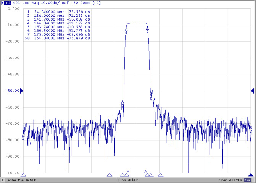
Task: Select marker 8 row in the marker table
Action: [57, 38]
